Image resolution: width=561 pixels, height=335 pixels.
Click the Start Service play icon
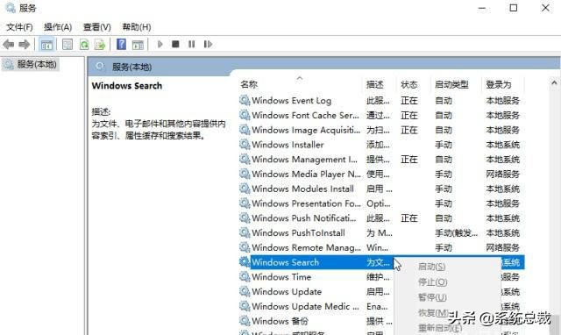pos(160,44)
